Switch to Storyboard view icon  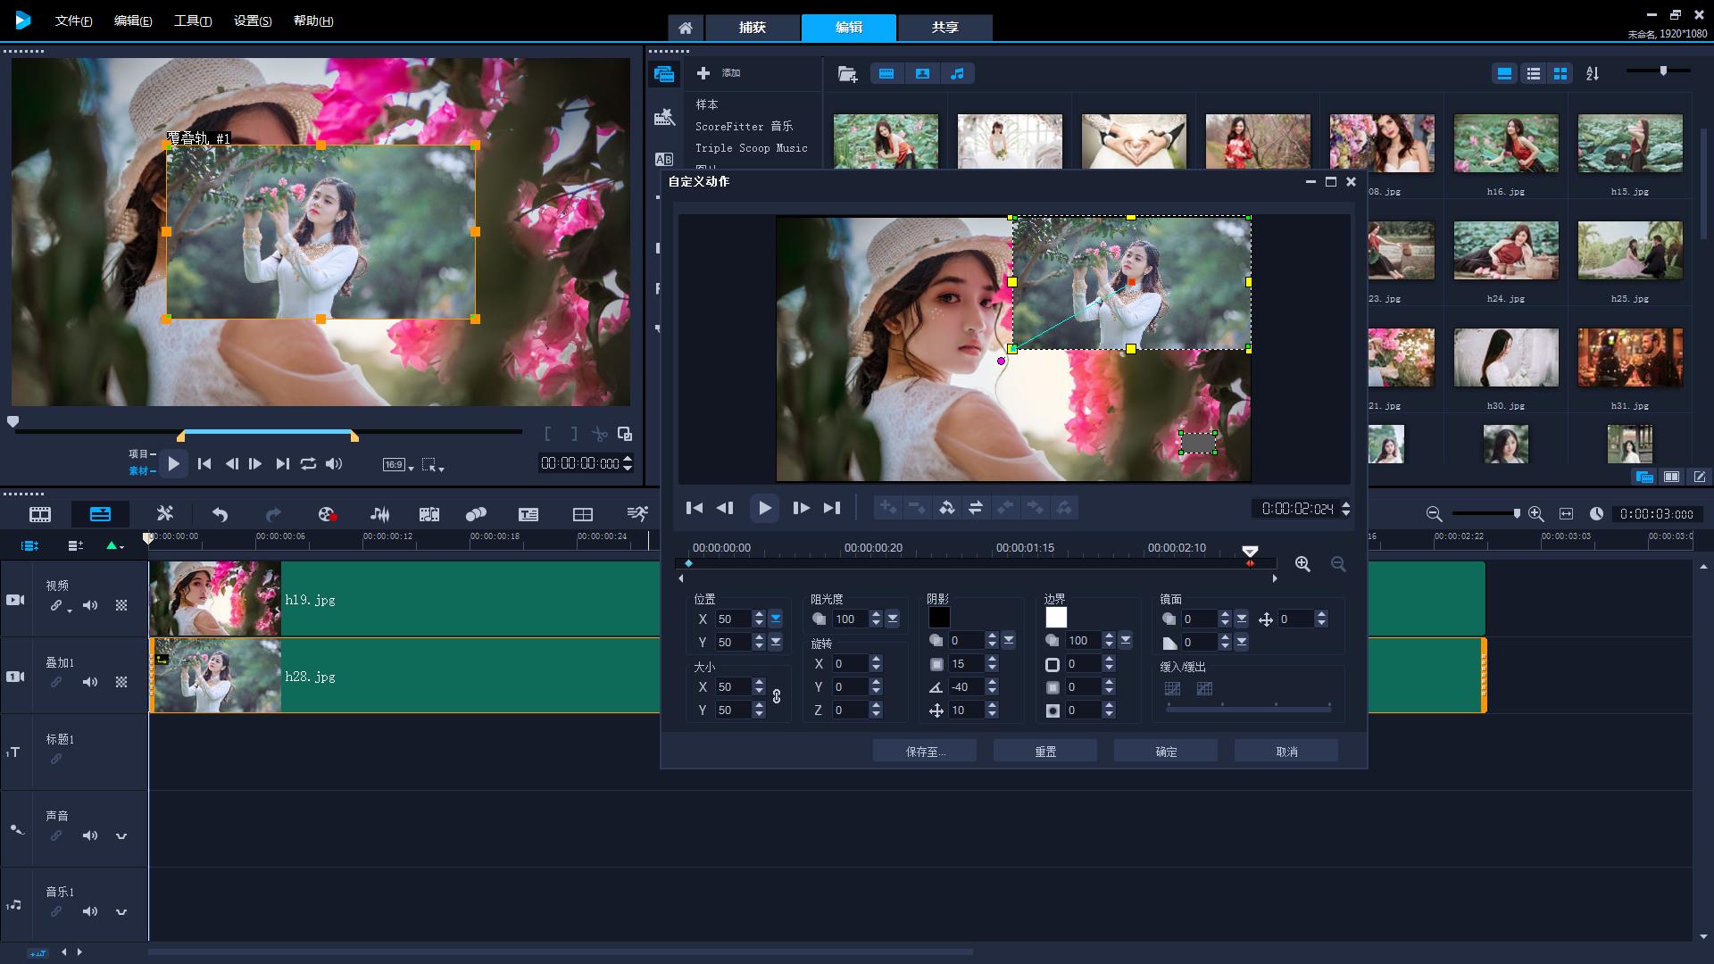pos(40,514)
